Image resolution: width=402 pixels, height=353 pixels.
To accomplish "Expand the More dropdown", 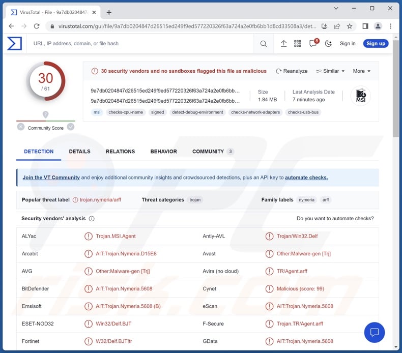I will point(361,71).
